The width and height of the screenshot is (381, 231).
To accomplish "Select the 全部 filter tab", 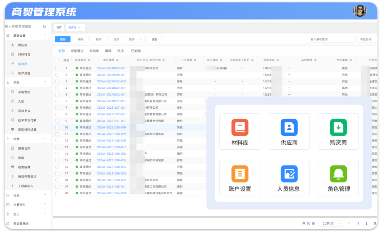I will [x=62, y=51].
